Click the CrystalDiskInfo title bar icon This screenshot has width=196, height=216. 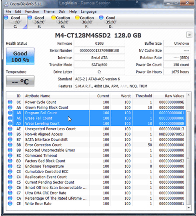point(6,4)
